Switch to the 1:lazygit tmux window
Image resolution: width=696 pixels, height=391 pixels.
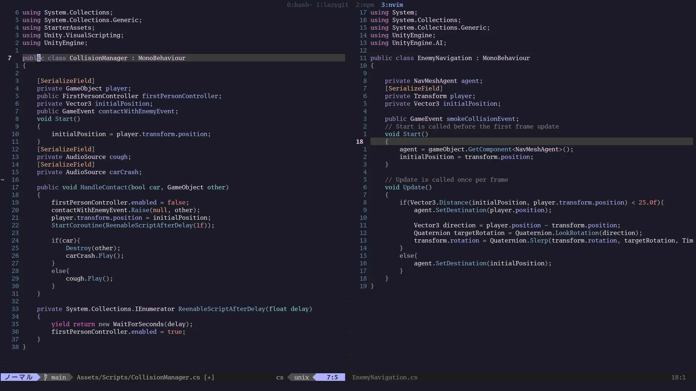(x=332, y=5)
